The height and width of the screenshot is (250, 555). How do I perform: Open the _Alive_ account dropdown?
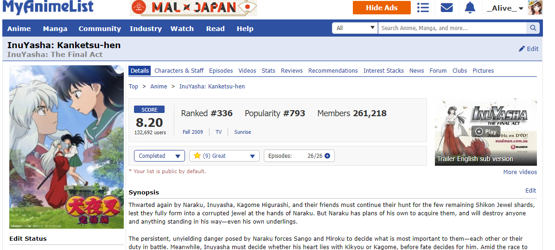coord(505,8)
